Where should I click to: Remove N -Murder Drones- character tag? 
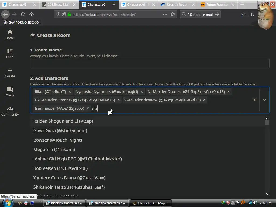[x=229, y=92]
